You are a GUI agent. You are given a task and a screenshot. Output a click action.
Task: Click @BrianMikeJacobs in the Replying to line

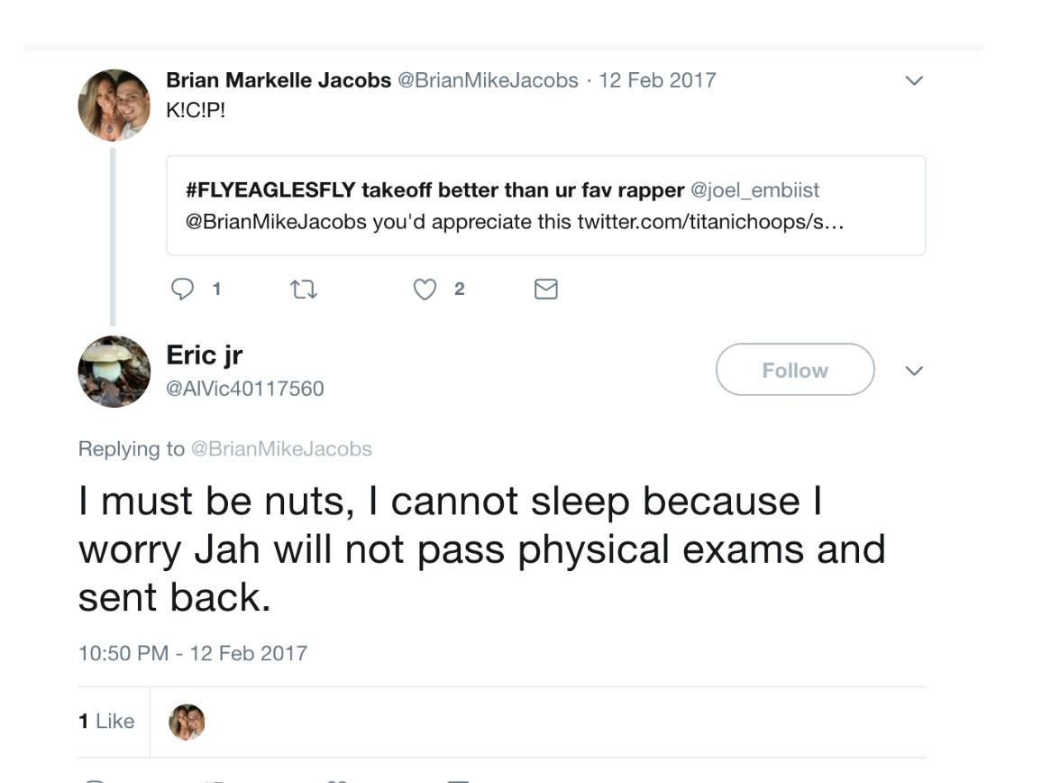281,448
